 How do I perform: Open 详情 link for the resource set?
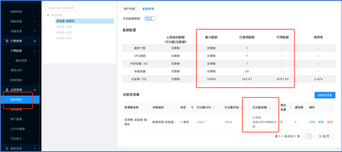coord(312,122)
